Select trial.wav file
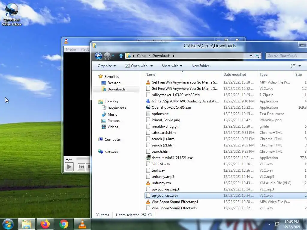Image resolution: width=307 pixels, height=230 pixels. 158,170
